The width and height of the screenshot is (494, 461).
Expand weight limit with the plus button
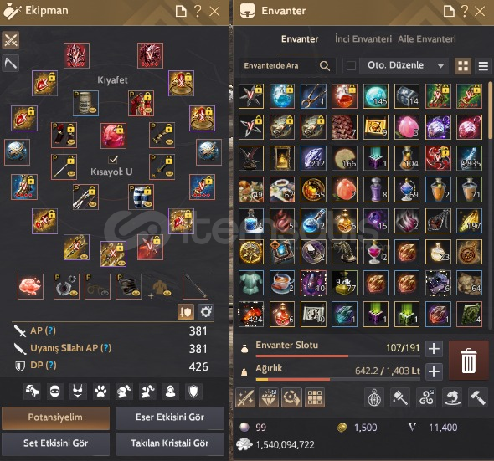click(434, 371)
